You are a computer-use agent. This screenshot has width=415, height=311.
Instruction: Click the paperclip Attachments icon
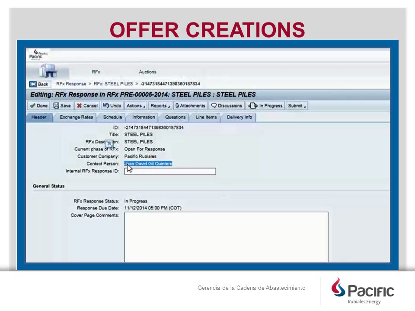[177, 105]
